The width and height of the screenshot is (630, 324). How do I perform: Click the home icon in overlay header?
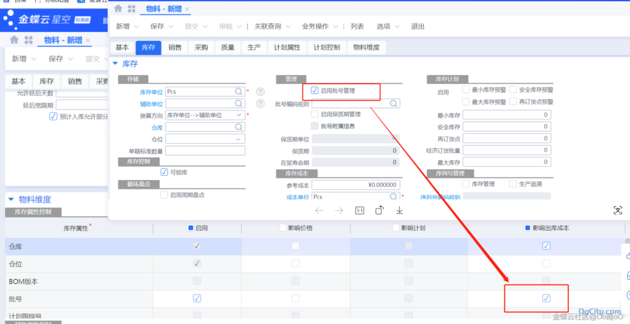[x=118, y=9]
